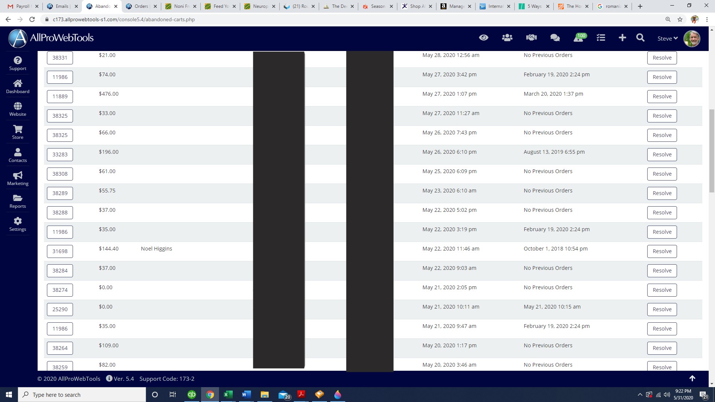The image size is (715, 402).
Task: Open the chat messages icon in header
Action: 555,38
